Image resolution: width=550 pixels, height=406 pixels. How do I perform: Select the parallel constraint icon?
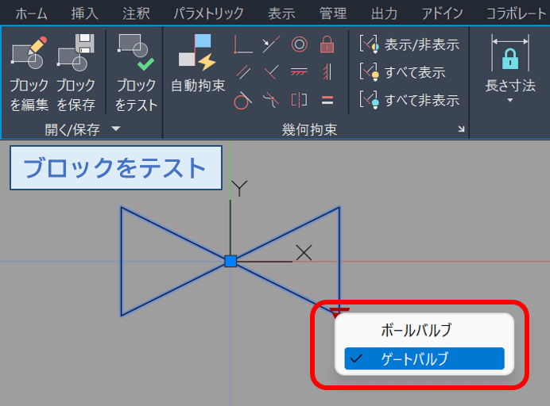pyautogui.click(x=242, y=72)
